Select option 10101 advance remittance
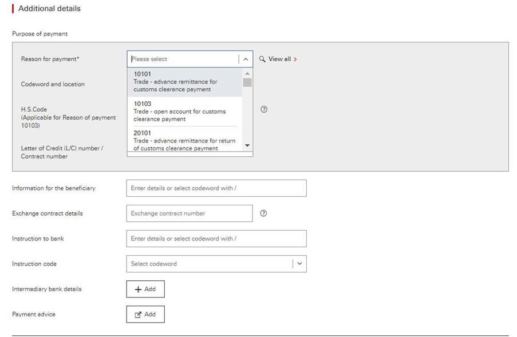This screenshot has width=517, height=337. pyautogui.click(x=184, y=82)
